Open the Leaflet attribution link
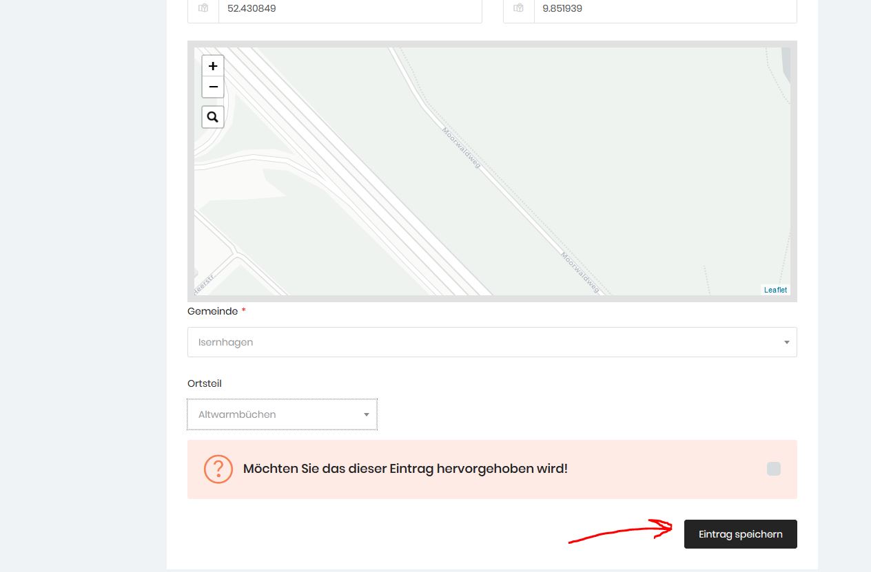The width and height of the screenshot is (871, 572). 775,290
